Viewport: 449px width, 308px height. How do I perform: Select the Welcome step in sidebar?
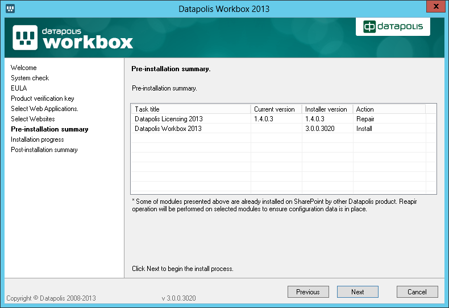(x=24, y=68)
